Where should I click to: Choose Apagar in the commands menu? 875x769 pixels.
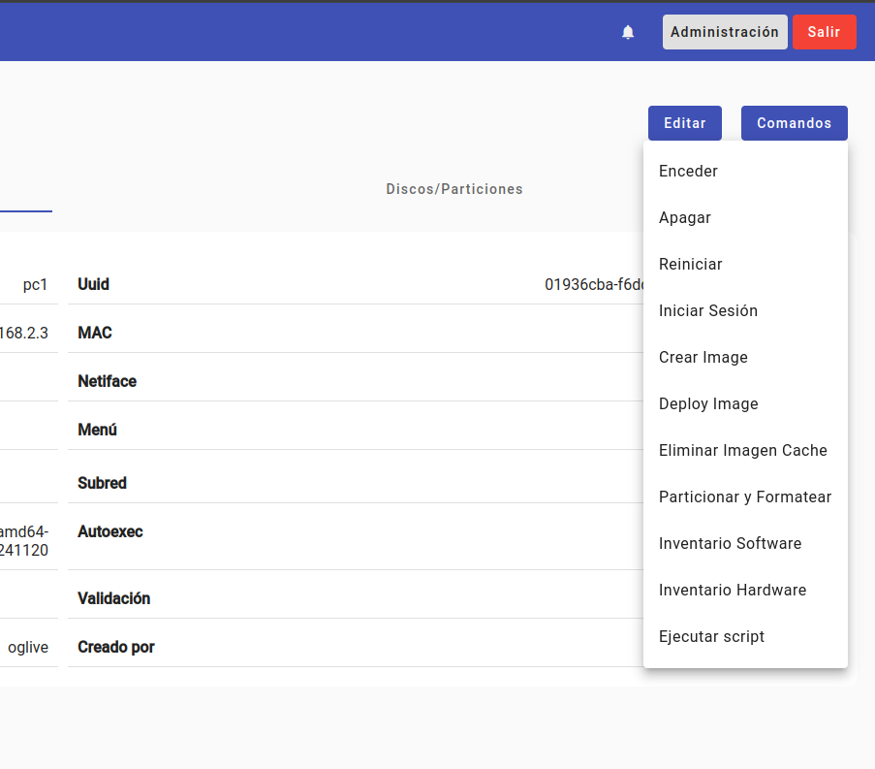point(685,218)
